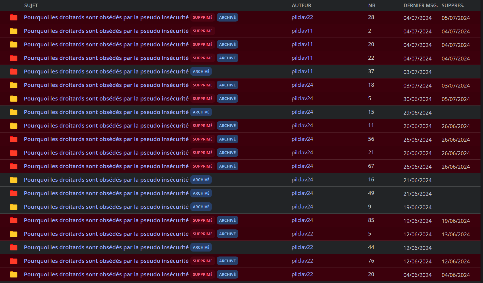The height and width of the screenshot is (283, 483).
Task: Click the ARCHIVÉ badge on the topic last posted 30/06/2024
Action: click(227, 99)
